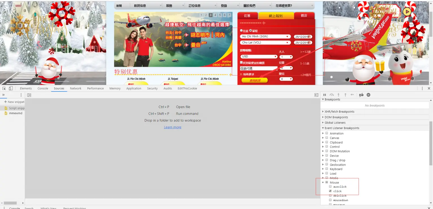
Task: Close the DevTools panel
Action: click(x=429, y=88)
